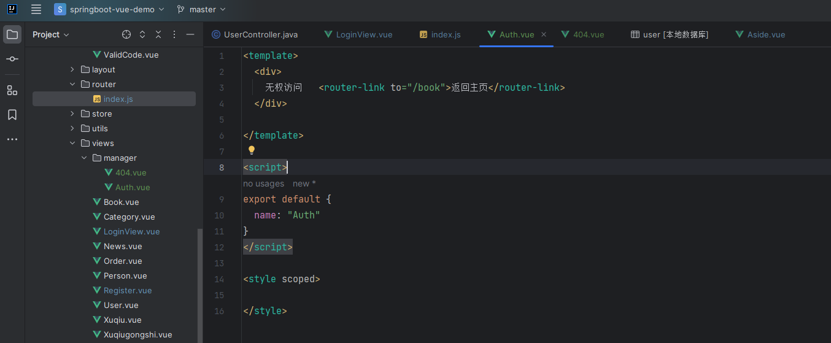Open Project panel options (three dots)
This screenshot has width=831, height=343.
coord(174,34)
